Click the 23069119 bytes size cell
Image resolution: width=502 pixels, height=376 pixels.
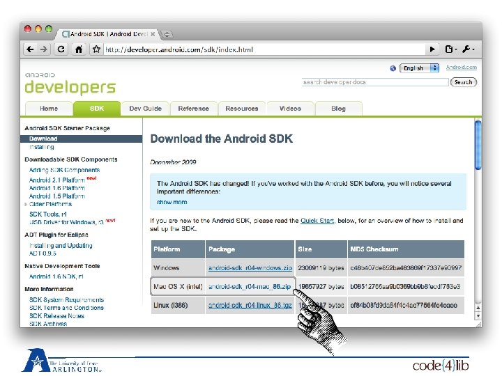coord(321,268)
